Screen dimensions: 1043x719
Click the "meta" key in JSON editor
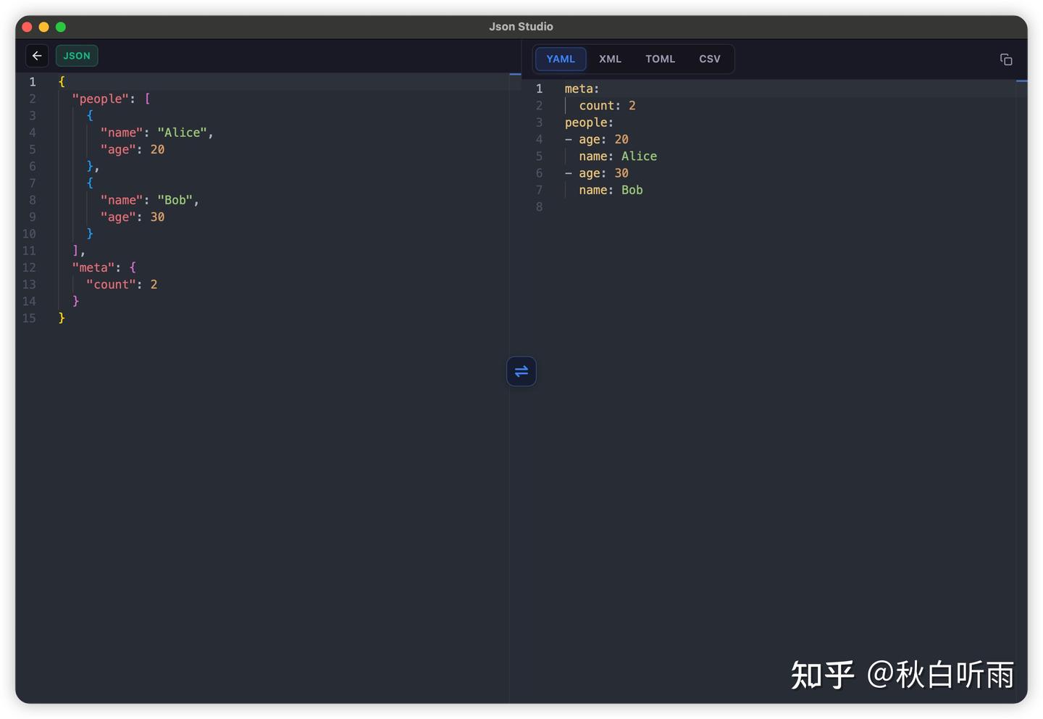[x=93, y=267]
